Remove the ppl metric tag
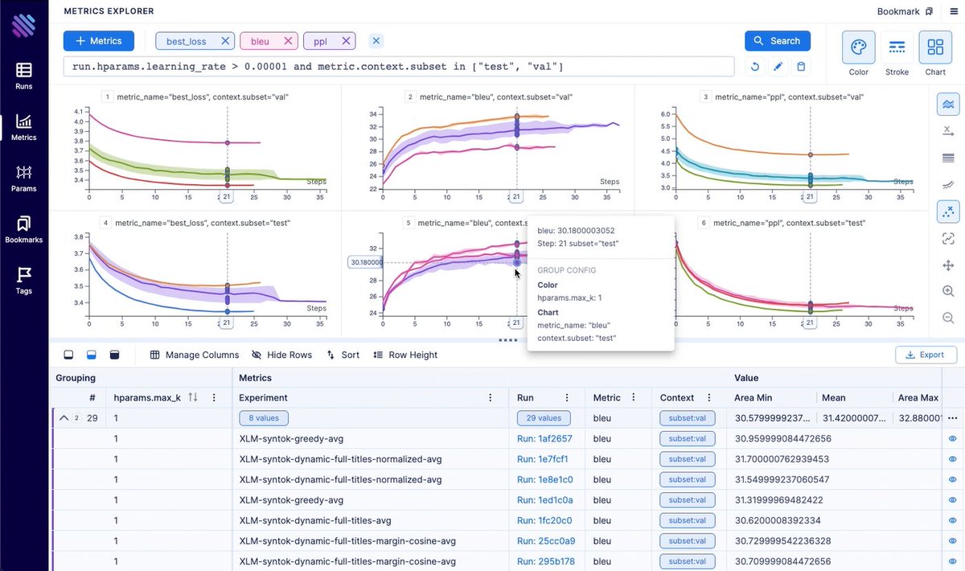The height and width of the screenshot is (571, 965). 346,41
